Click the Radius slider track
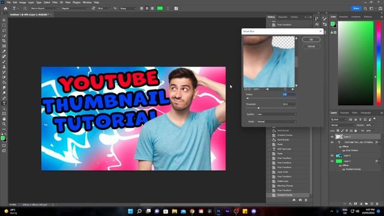The height and width of the screenshot is (216, 384). click(x=271, y=98)
